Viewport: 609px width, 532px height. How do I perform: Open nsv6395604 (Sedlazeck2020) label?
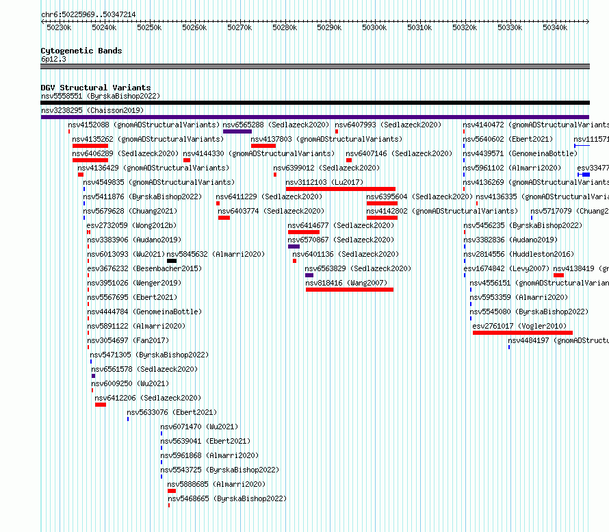[x=419, y=197]
